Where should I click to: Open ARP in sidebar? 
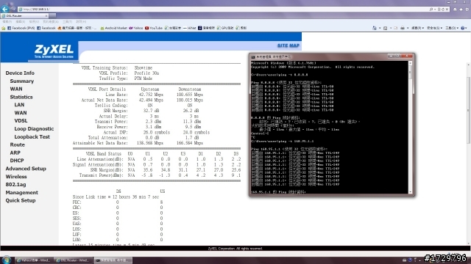click(x=15, y=153)
